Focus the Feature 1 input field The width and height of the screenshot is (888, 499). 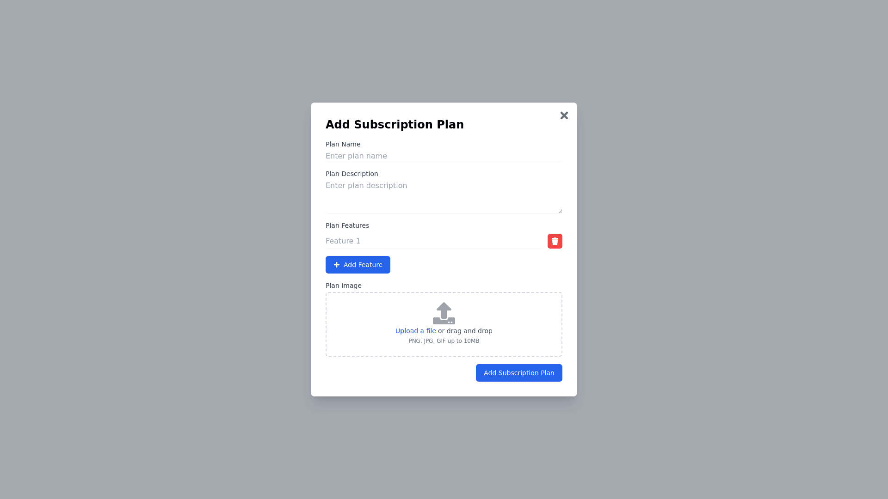click(434, 241)
